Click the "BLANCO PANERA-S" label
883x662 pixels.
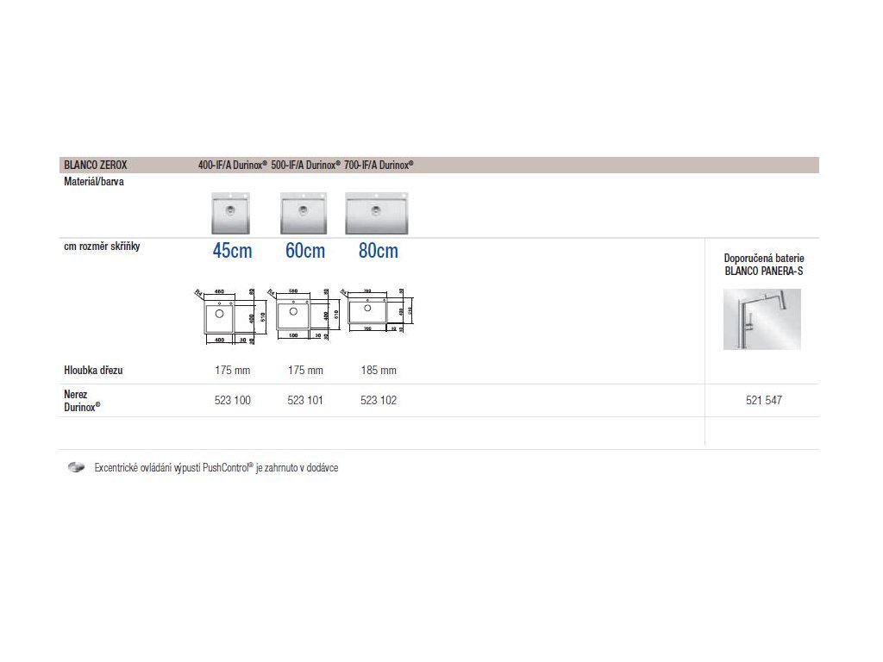point(764,272)
